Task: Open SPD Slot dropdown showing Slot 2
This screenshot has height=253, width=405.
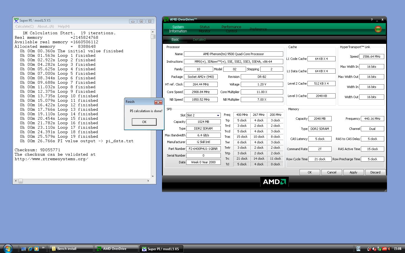Action: point(218,115)
